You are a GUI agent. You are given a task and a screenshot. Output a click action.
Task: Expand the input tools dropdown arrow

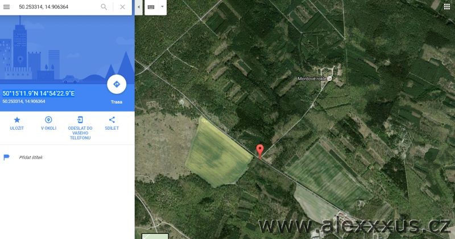[x=162, y=7]
